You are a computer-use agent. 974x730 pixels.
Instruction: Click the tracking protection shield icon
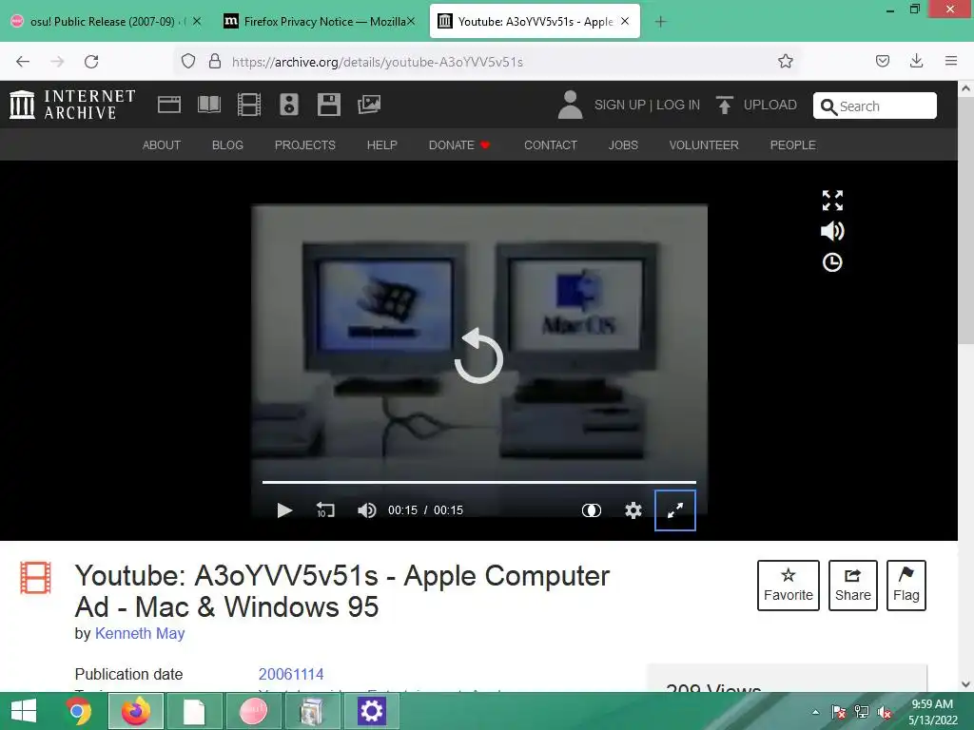188,62
